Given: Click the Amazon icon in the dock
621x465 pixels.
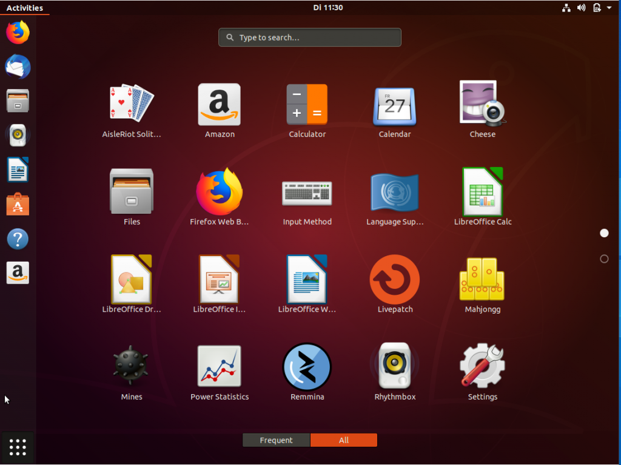Looking at the screenshot, I should pos(18,273).
